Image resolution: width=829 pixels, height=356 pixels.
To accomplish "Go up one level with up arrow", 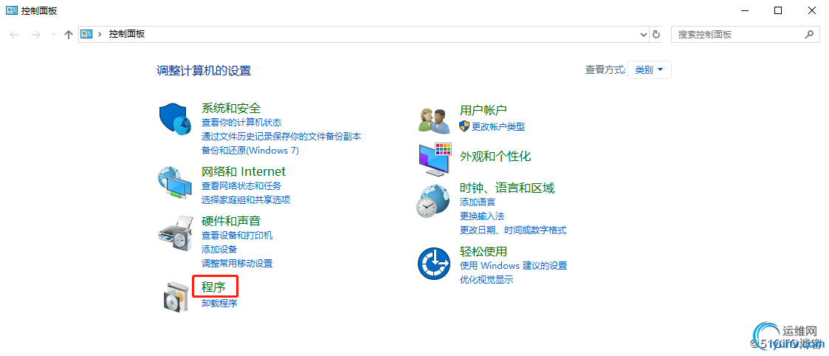I will 68,35.
